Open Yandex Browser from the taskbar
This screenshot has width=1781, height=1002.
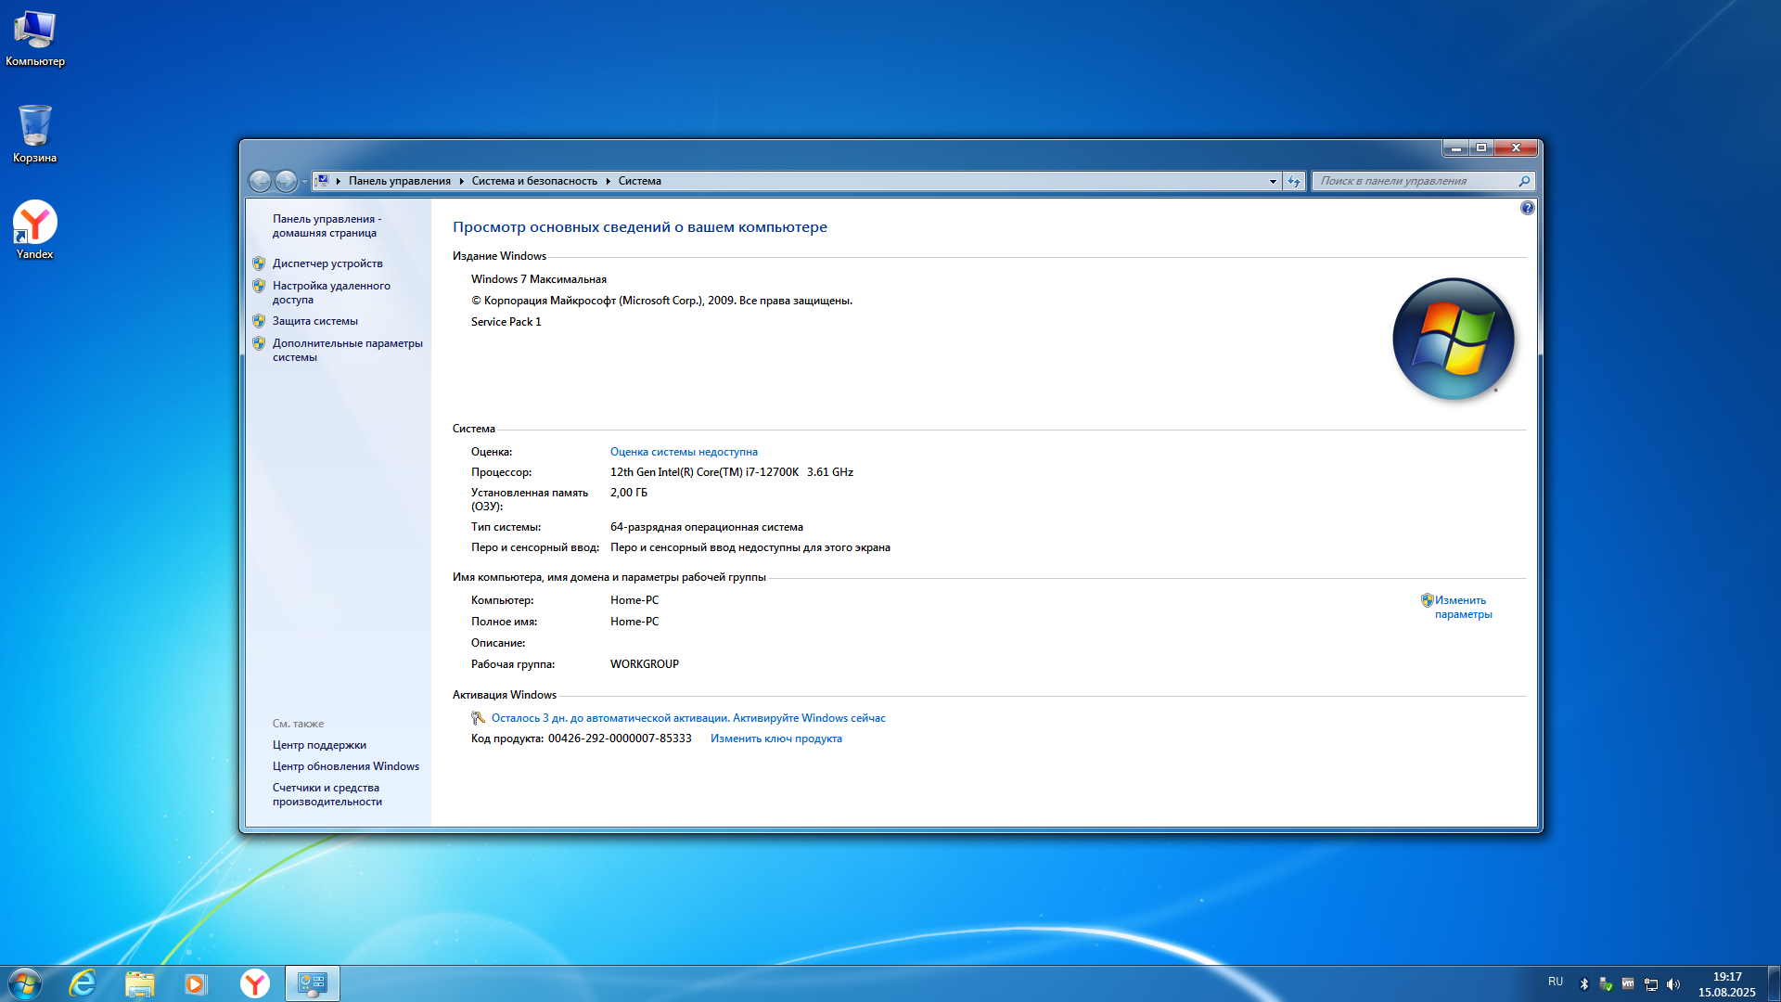(x=254, y=983)
